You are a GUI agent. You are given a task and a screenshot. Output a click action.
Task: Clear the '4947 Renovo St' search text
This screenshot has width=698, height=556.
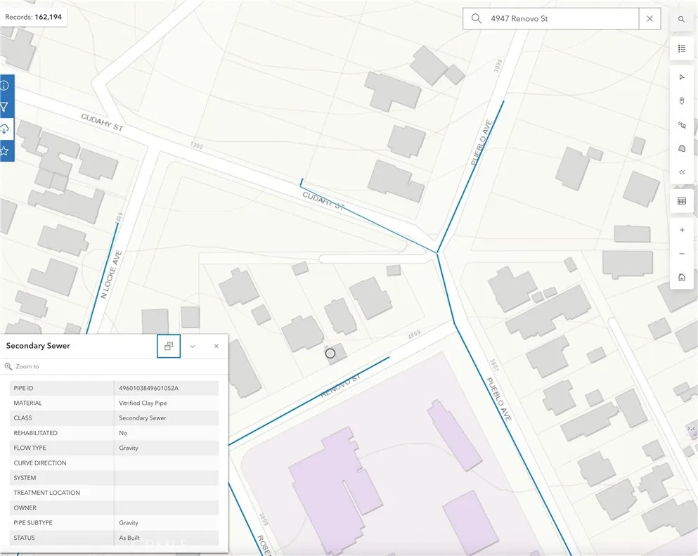point(649,19)
